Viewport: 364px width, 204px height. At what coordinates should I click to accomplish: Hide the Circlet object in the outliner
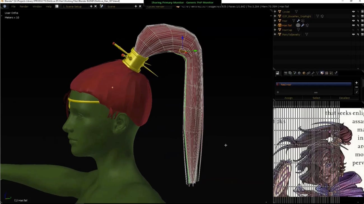(353, 11)
